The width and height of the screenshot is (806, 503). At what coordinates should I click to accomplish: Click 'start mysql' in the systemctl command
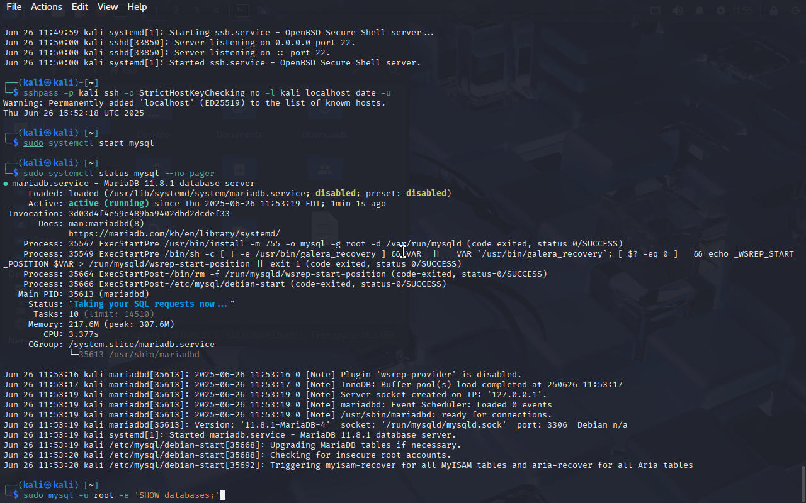(127, 143)
